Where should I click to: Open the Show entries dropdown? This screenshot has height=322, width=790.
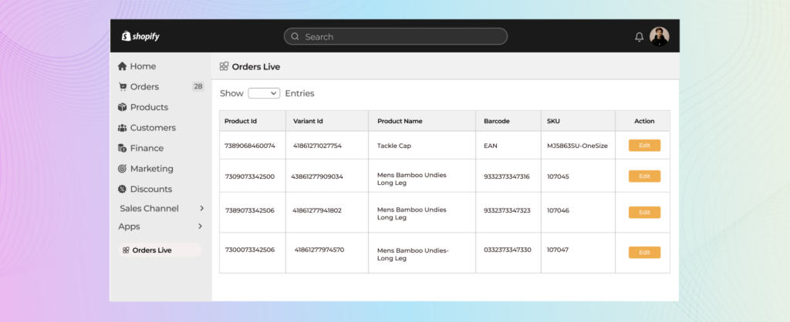point(263,93)
